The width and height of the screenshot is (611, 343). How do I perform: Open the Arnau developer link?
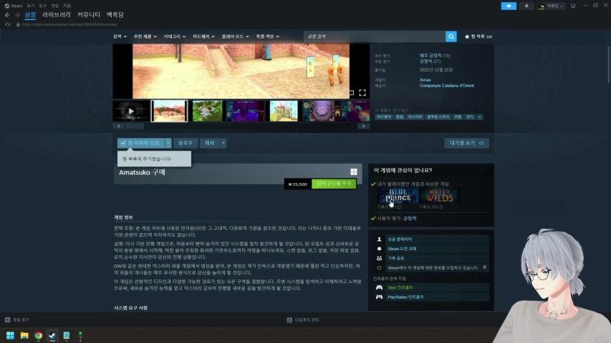coord(425,80)
